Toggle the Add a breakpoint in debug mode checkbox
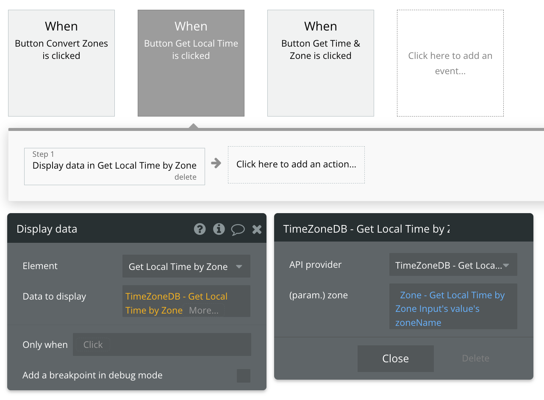This screenshot has height=400, width=544. (244, 376)
